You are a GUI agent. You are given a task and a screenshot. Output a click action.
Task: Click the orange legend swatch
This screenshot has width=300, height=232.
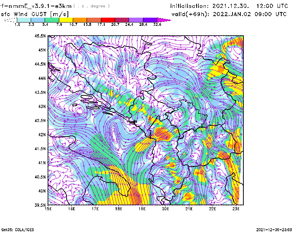pyautogui.click(x=80, y=20)
